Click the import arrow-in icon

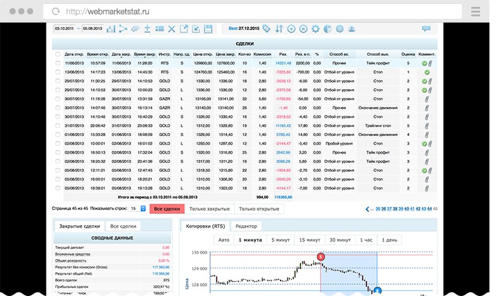[196, 29]
